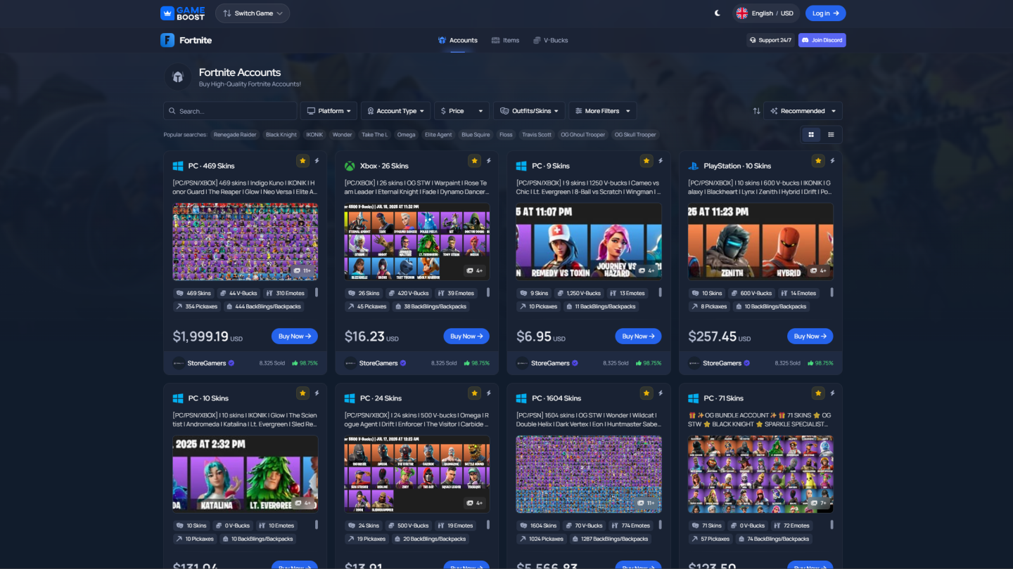Screen dimensions: 1013x569
Task: Click star icon on PC 469 Skins card
Action: pos(302,161)
